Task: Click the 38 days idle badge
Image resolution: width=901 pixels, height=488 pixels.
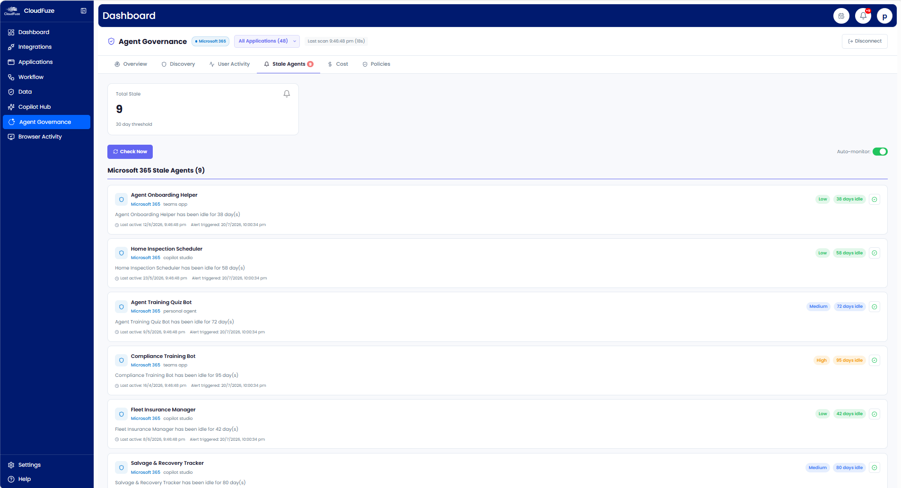Action: tap(849, 199)
